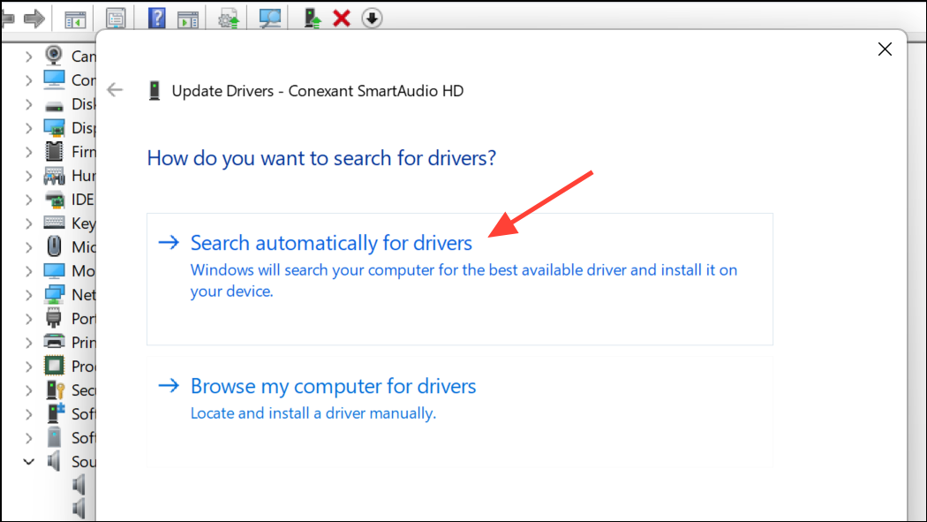
Task: Click the Update driver icon (computer with green arrow)
Action: point(313,18)
